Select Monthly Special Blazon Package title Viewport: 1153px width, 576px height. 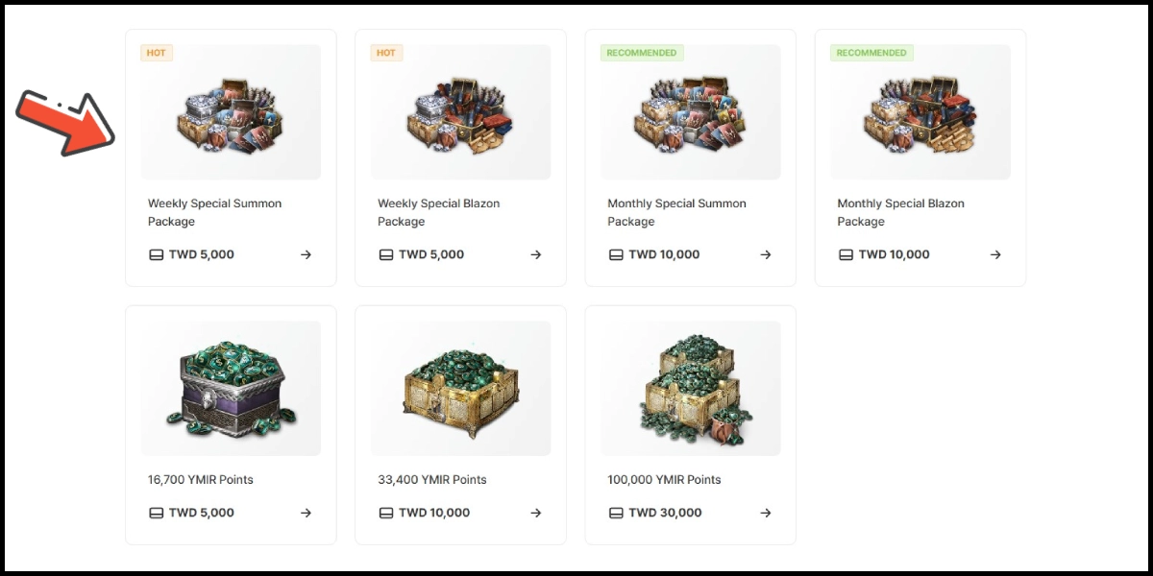coord(900,212)
